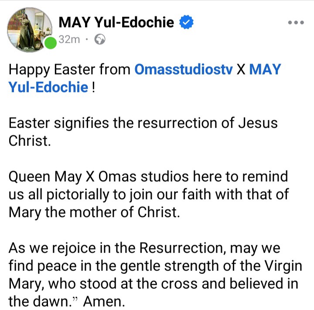Open MAY Yul-Edochie's profile picture
The height and width of the screenshot is (310, 314).
click(30, 30)
